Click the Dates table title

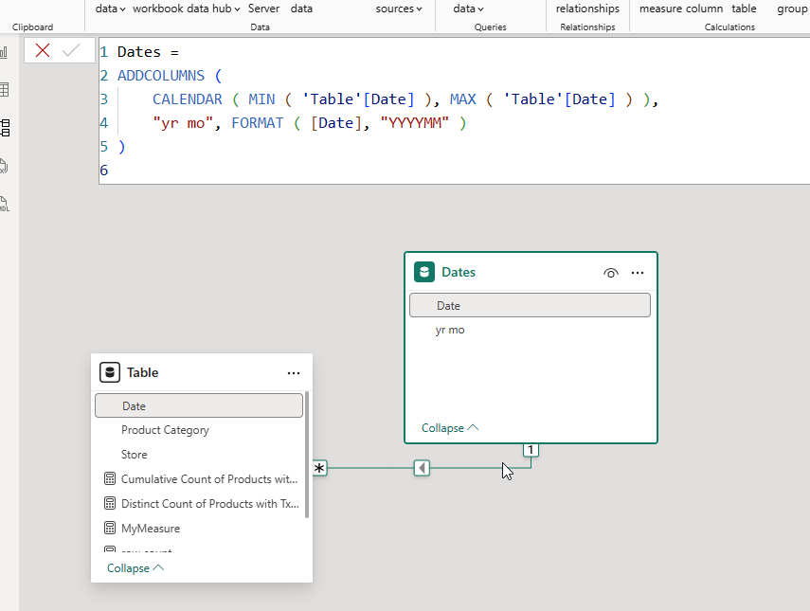tap(459, 272)
